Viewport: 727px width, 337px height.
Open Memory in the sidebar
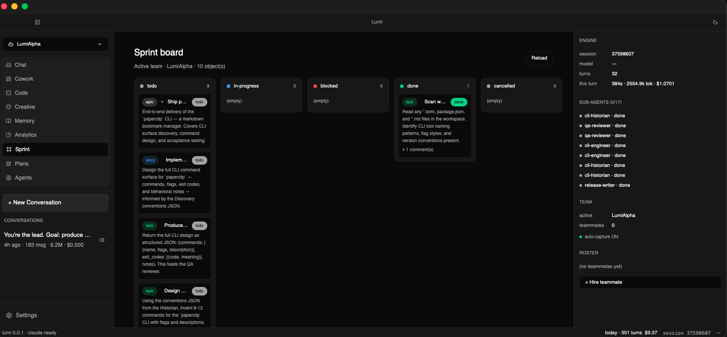click(x=55, y=121)
